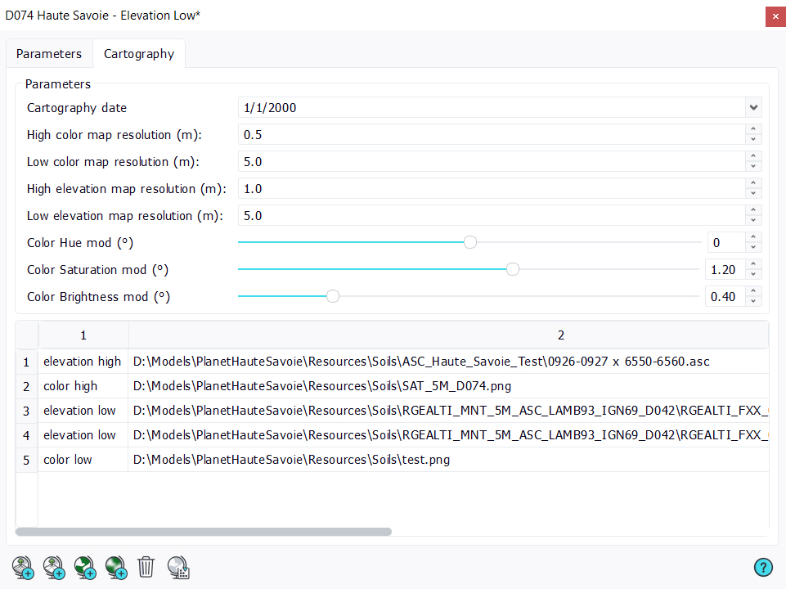786x589 pixels.
Task: Switch to the Parameters tab
Action: coord(49,54)
